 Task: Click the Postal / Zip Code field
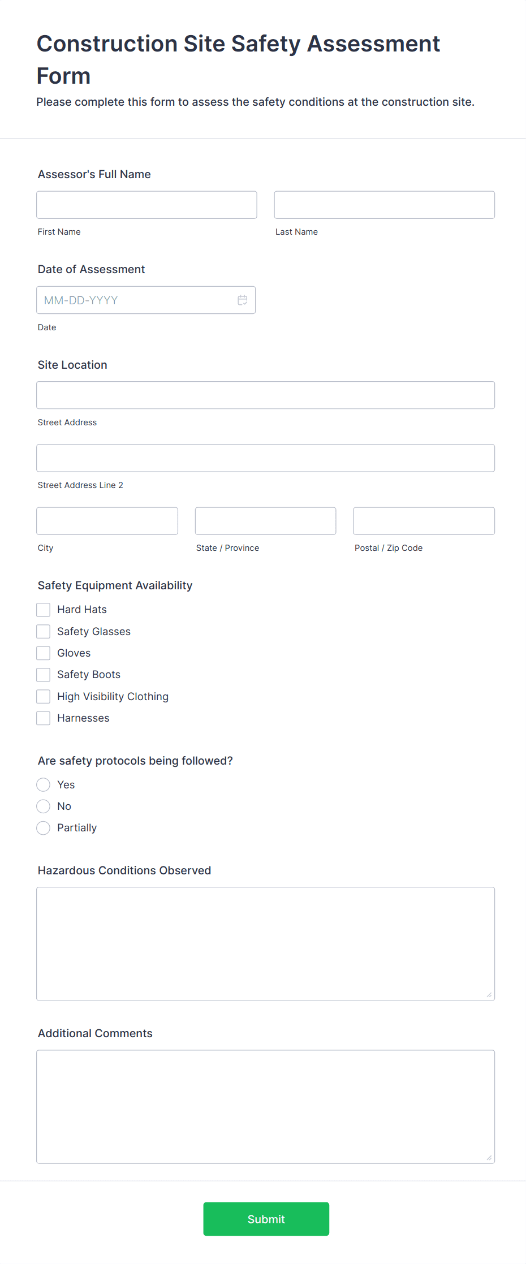click(x=423, y=520)
